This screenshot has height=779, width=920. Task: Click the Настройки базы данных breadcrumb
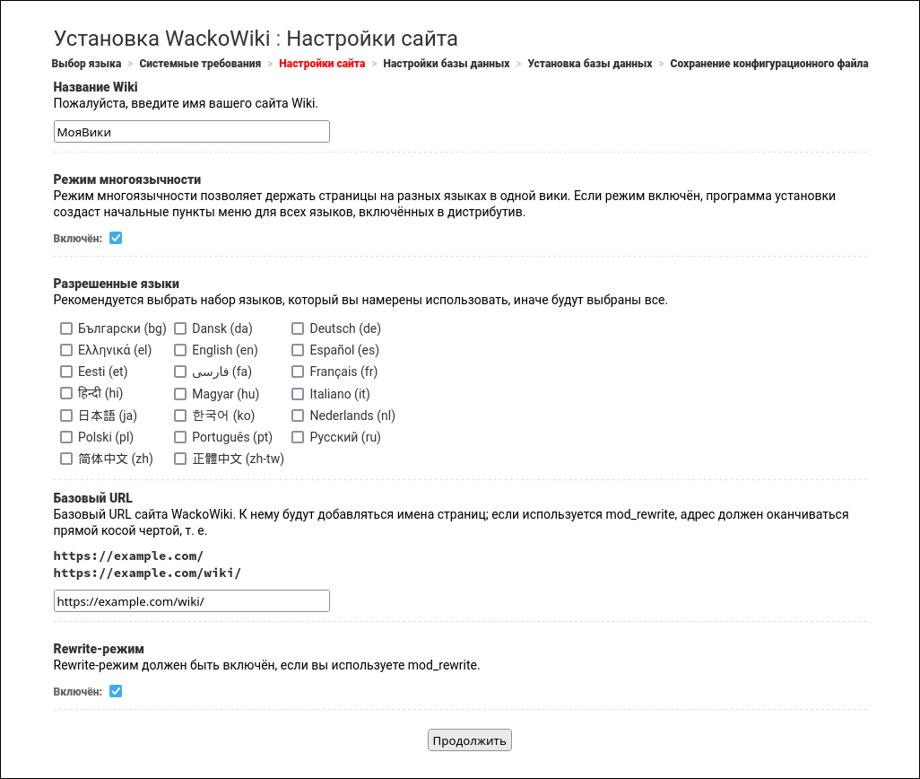click(446, 64)
